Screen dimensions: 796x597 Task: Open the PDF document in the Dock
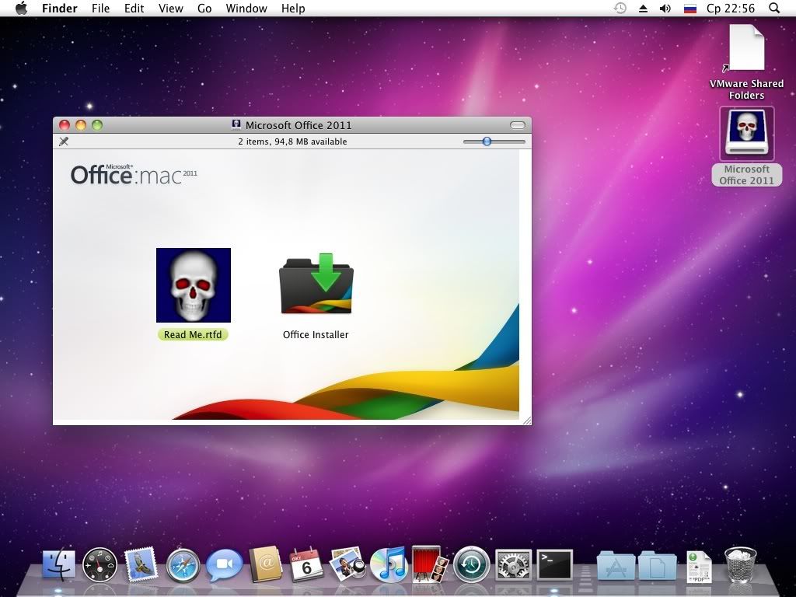(x=699, y=567)
